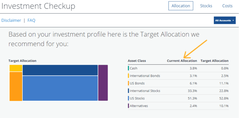Switch to the Costs tab
This screenshot has height=118, width=239.
[227, 6]
